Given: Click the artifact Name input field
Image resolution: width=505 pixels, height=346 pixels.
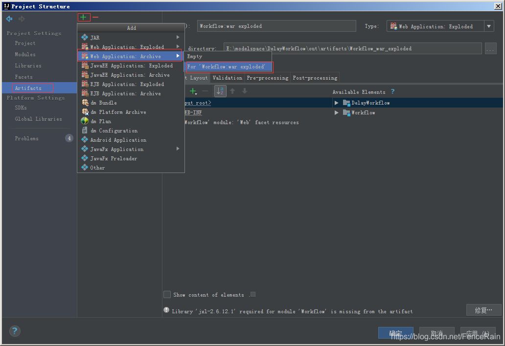Looking at the screenshot, I should pyautogui.click(x=276, y=26).
